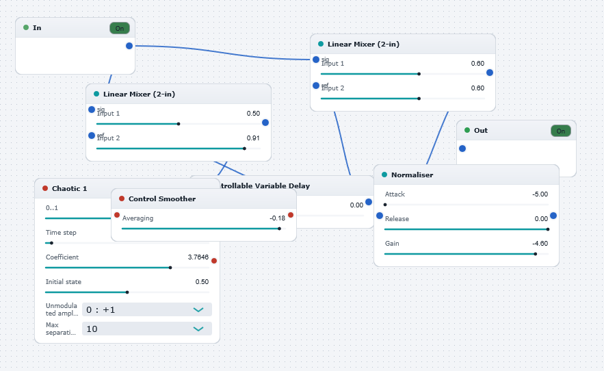This screenshot has height=371, width=604.
Task: Select the Normaliser node title
Action: pos(412,175)
